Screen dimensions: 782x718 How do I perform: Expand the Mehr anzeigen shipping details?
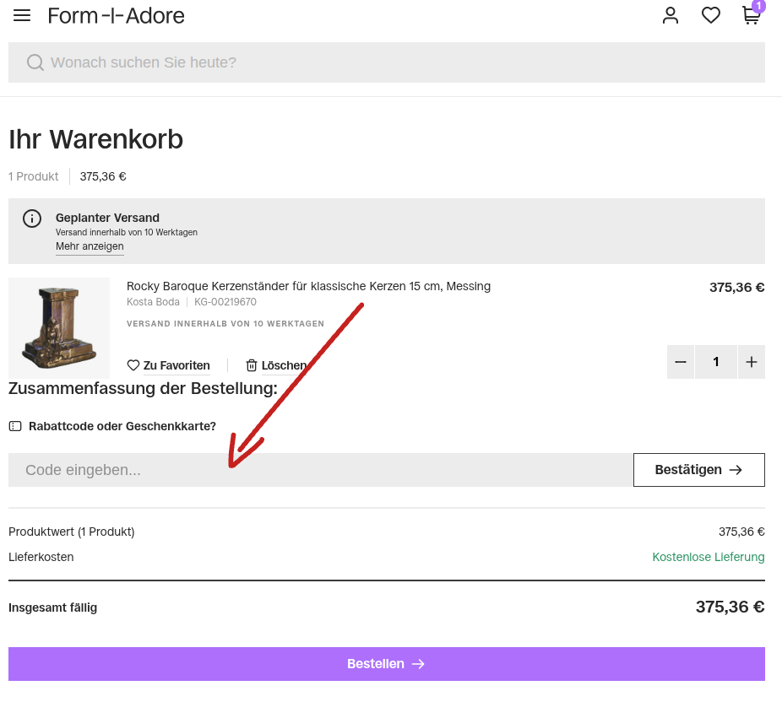coord(90,246)
